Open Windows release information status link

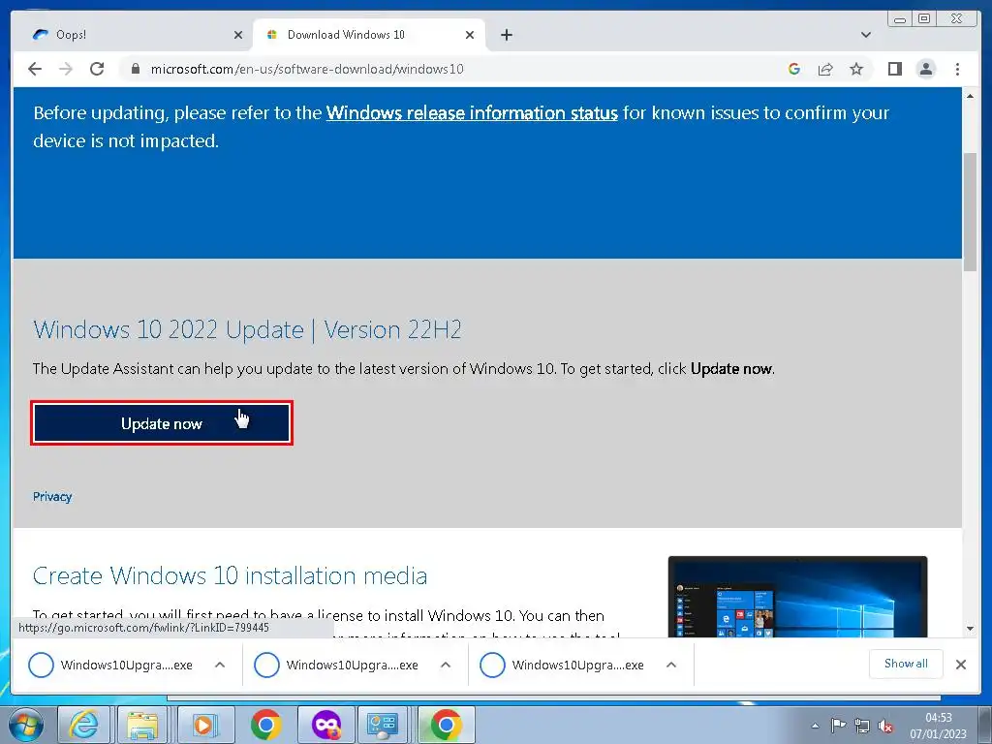point(472,112)
